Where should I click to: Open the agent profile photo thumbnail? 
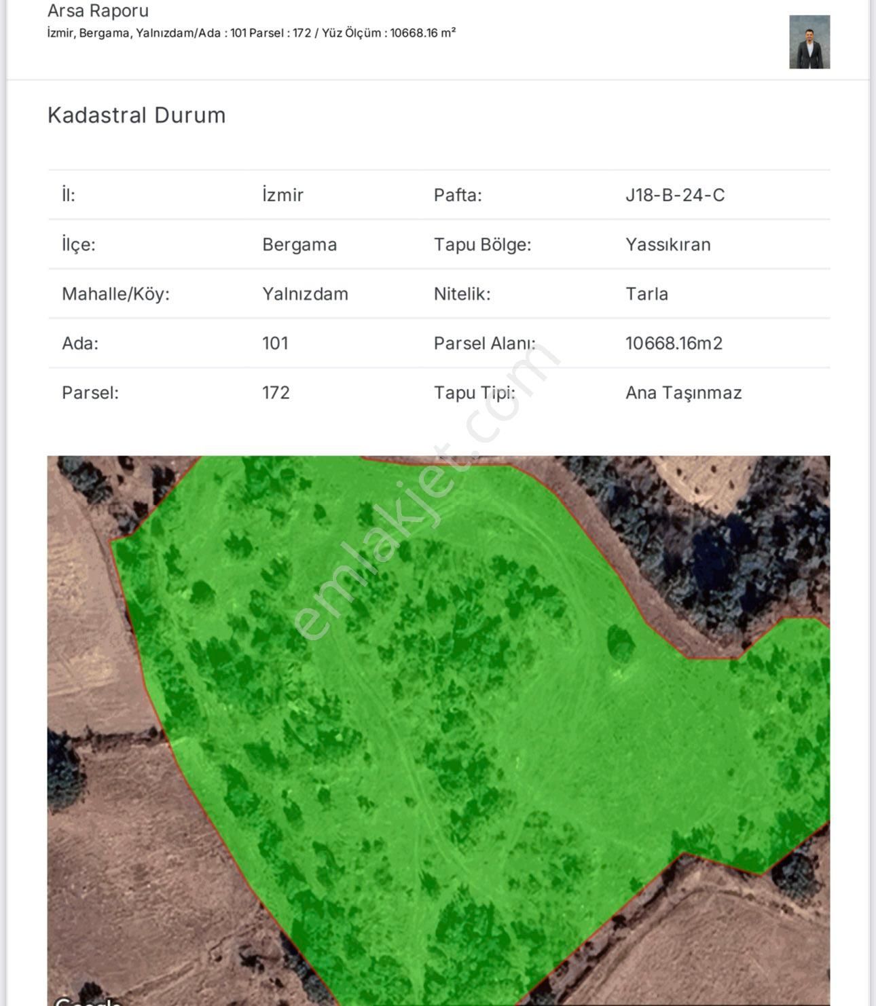click(809, 42)
